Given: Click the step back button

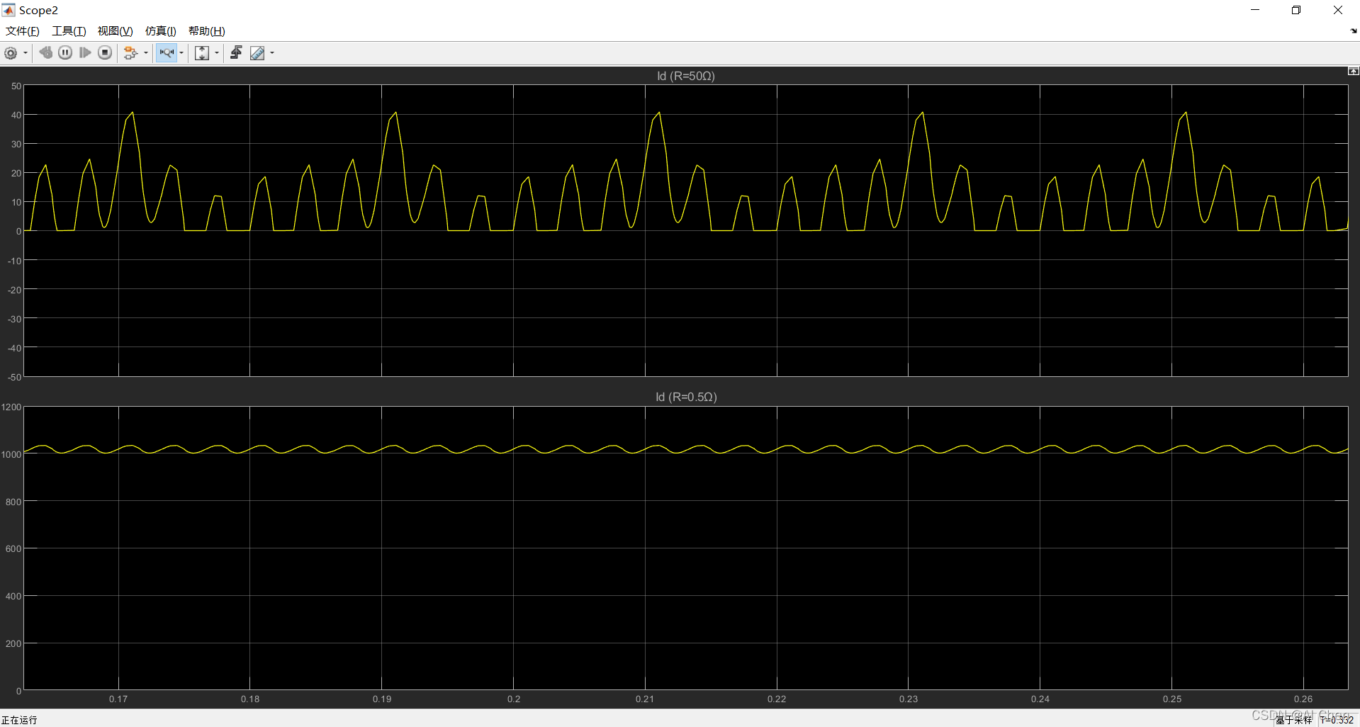Looking at the screenshot, I should 45,52.
